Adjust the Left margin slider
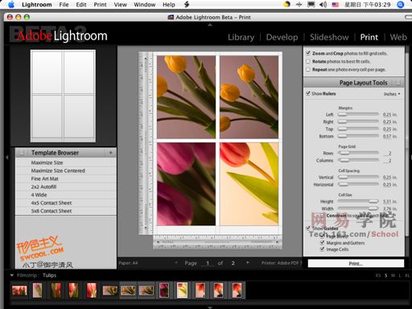 (x=358, y=114)
